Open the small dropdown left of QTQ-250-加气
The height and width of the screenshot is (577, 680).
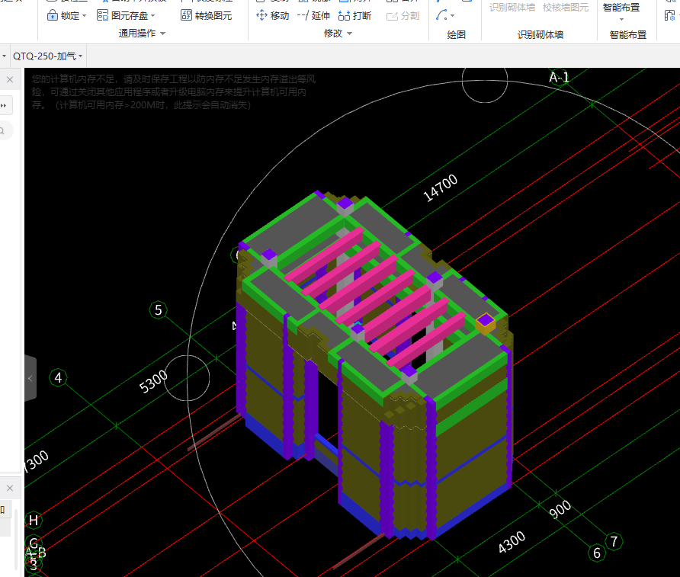[4, 56]
